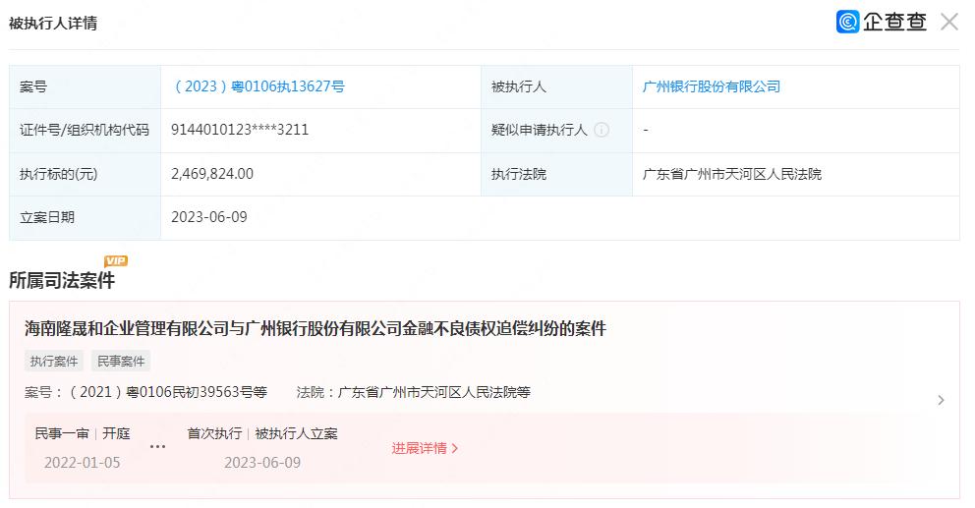Select the 执行案件 tag

(x=54, y=362)
